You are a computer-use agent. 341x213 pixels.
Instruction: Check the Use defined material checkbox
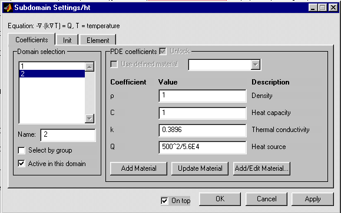point(114,65)
